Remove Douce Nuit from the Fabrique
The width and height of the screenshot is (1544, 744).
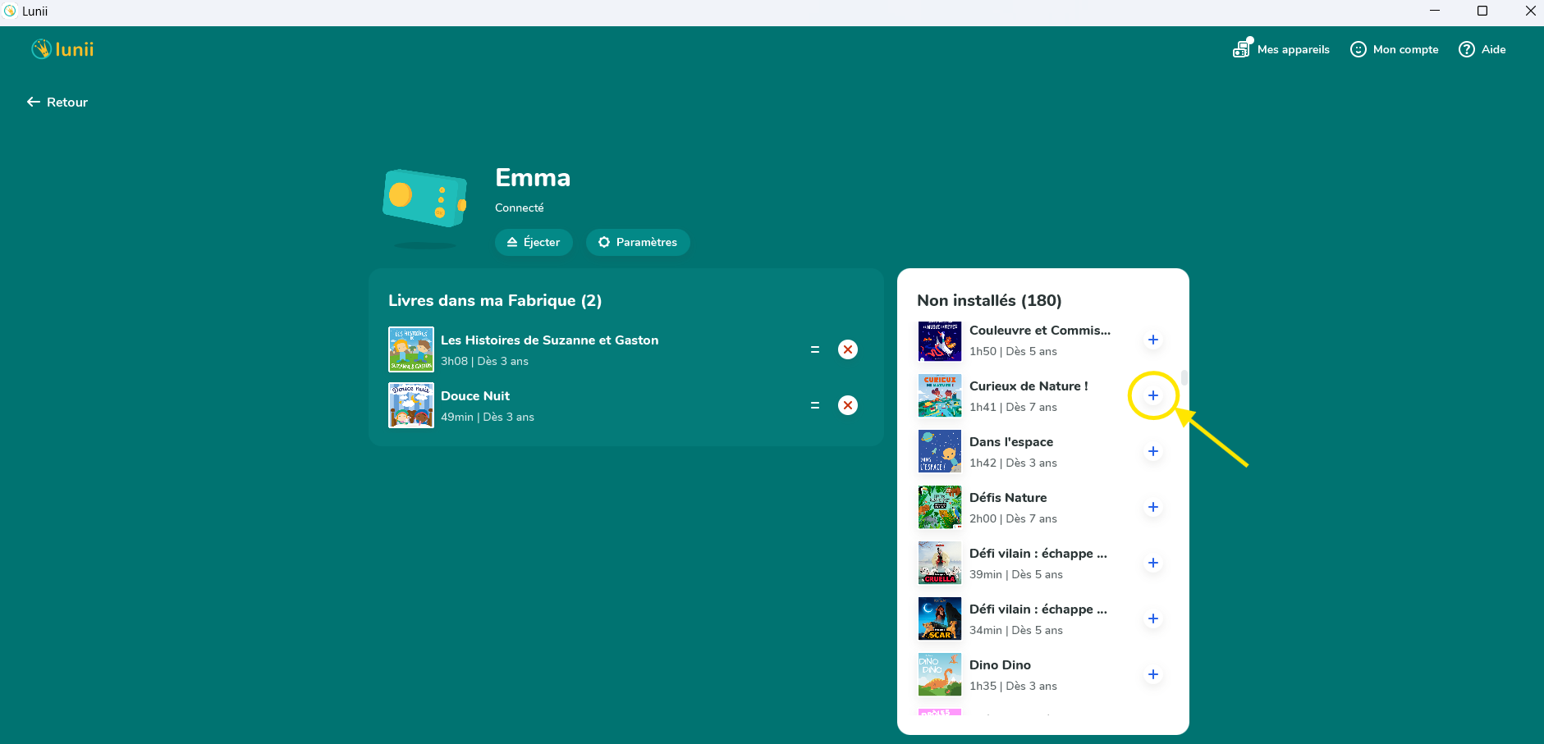pyautogui.click(x=848, y=405)
